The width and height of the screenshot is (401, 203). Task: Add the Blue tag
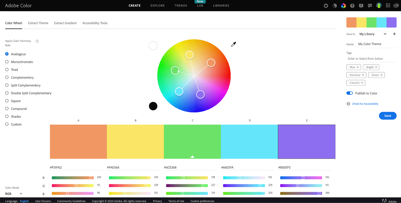coord(354,67)
